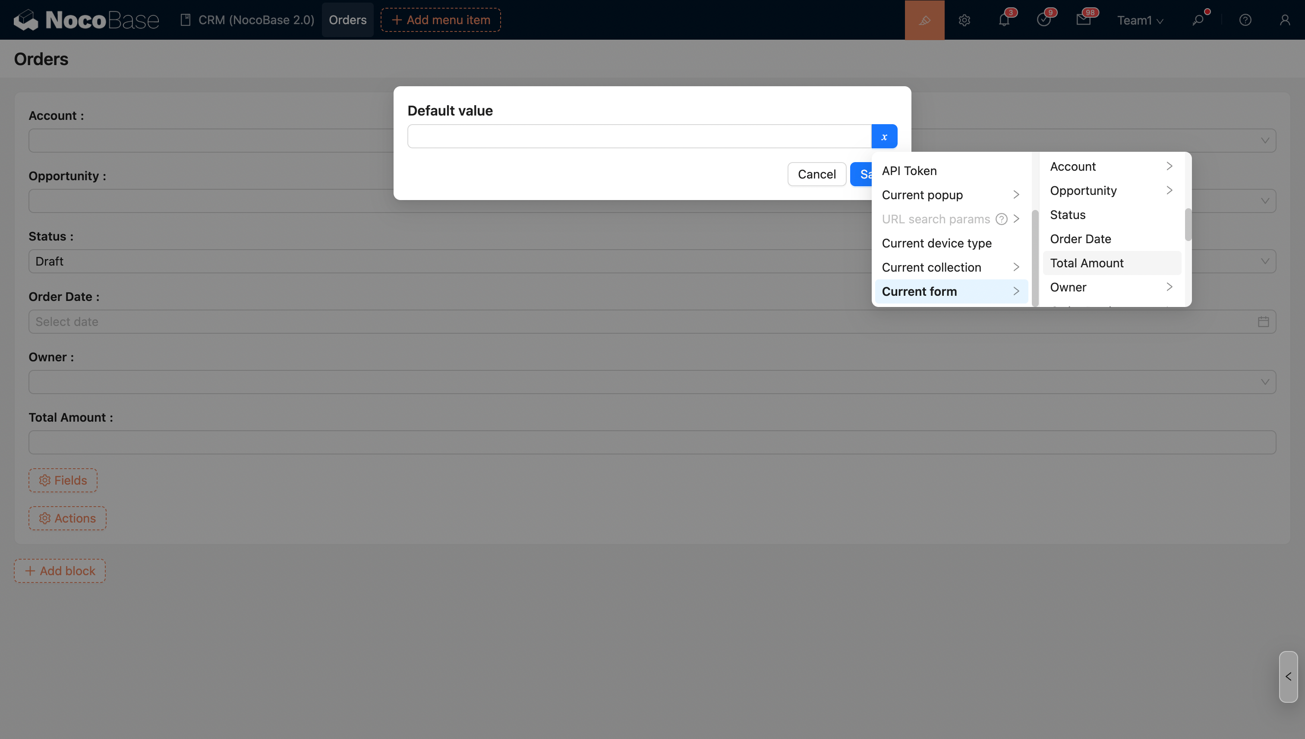The image size is (1305, 739).
Task: Select Total Amount from the form fields
Action: pyautogui.click(x=1087, y=263)
